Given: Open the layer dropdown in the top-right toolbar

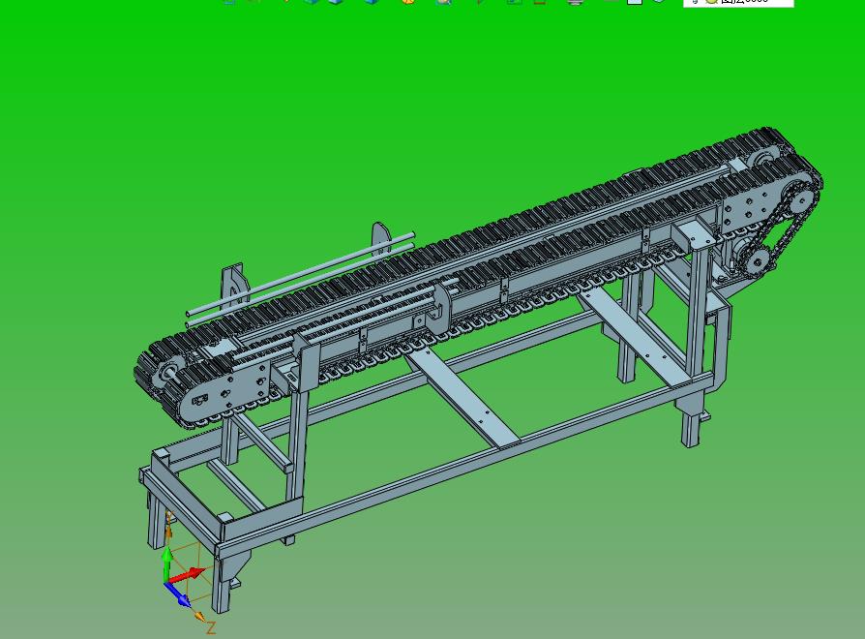Looking at the screenshot, I should point(738,3).
